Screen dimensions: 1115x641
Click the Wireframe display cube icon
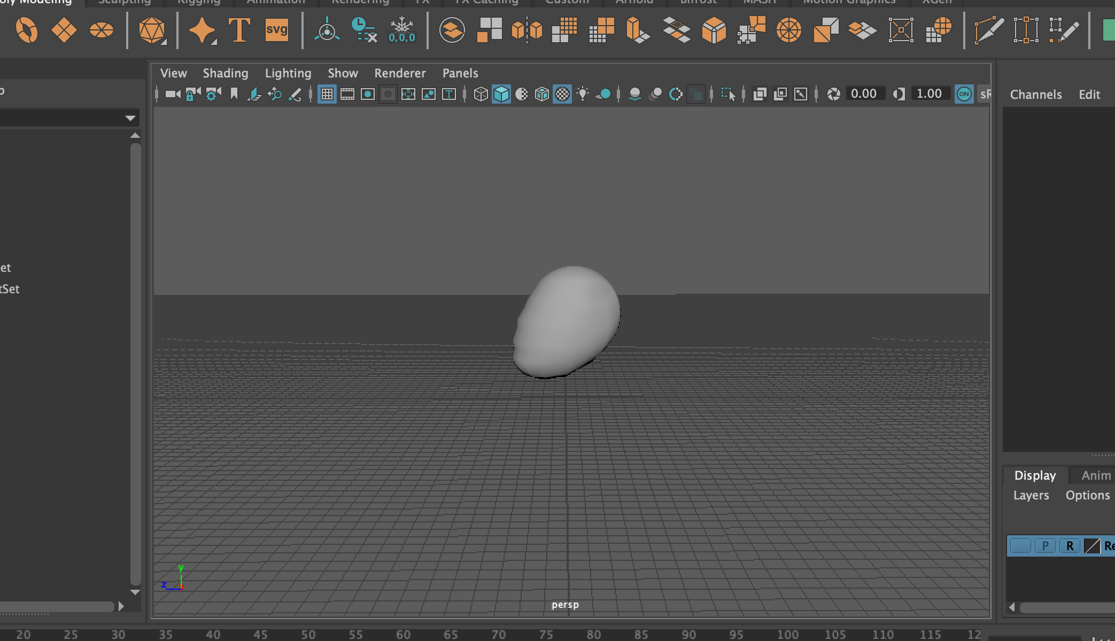tap(481, 94)
